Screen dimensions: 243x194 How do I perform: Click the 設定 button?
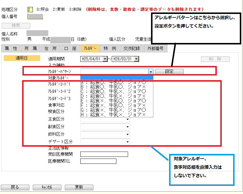(169, 71)
